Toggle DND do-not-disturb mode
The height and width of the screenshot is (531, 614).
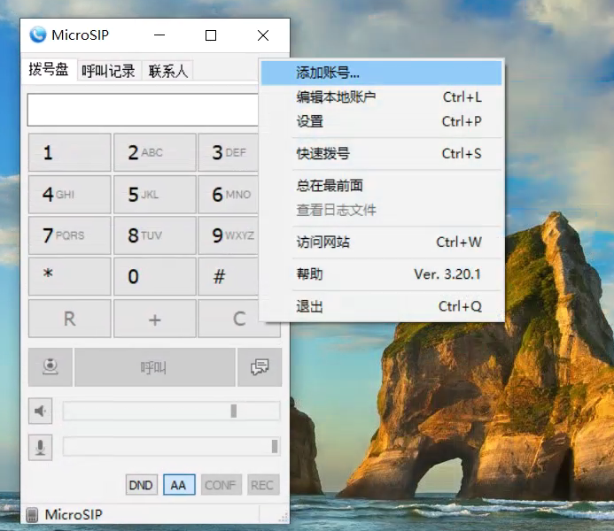141,485
